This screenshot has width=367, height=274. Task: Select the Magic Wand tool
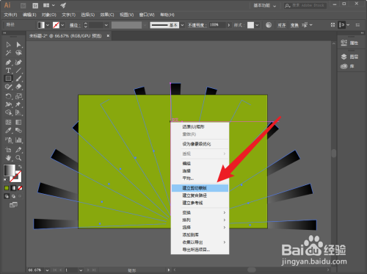[x=8, y=53]
